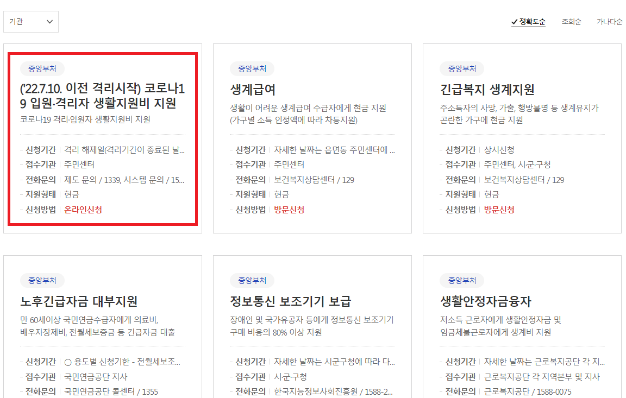Screen dimensions: 626x398
Task: Click 주민센터, 시·군·구청 접수기관 text
Action: coord(517,165)
